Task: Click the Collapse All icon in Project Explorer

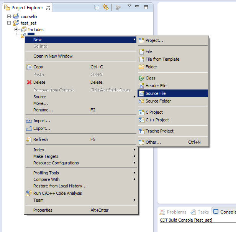Action: coord(97,7)
